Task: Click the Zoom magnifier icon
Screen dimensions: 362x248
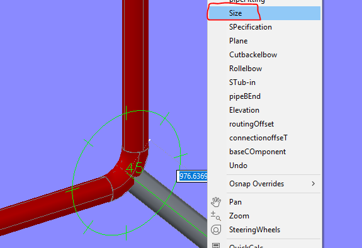Action: (x=216, y=216)
